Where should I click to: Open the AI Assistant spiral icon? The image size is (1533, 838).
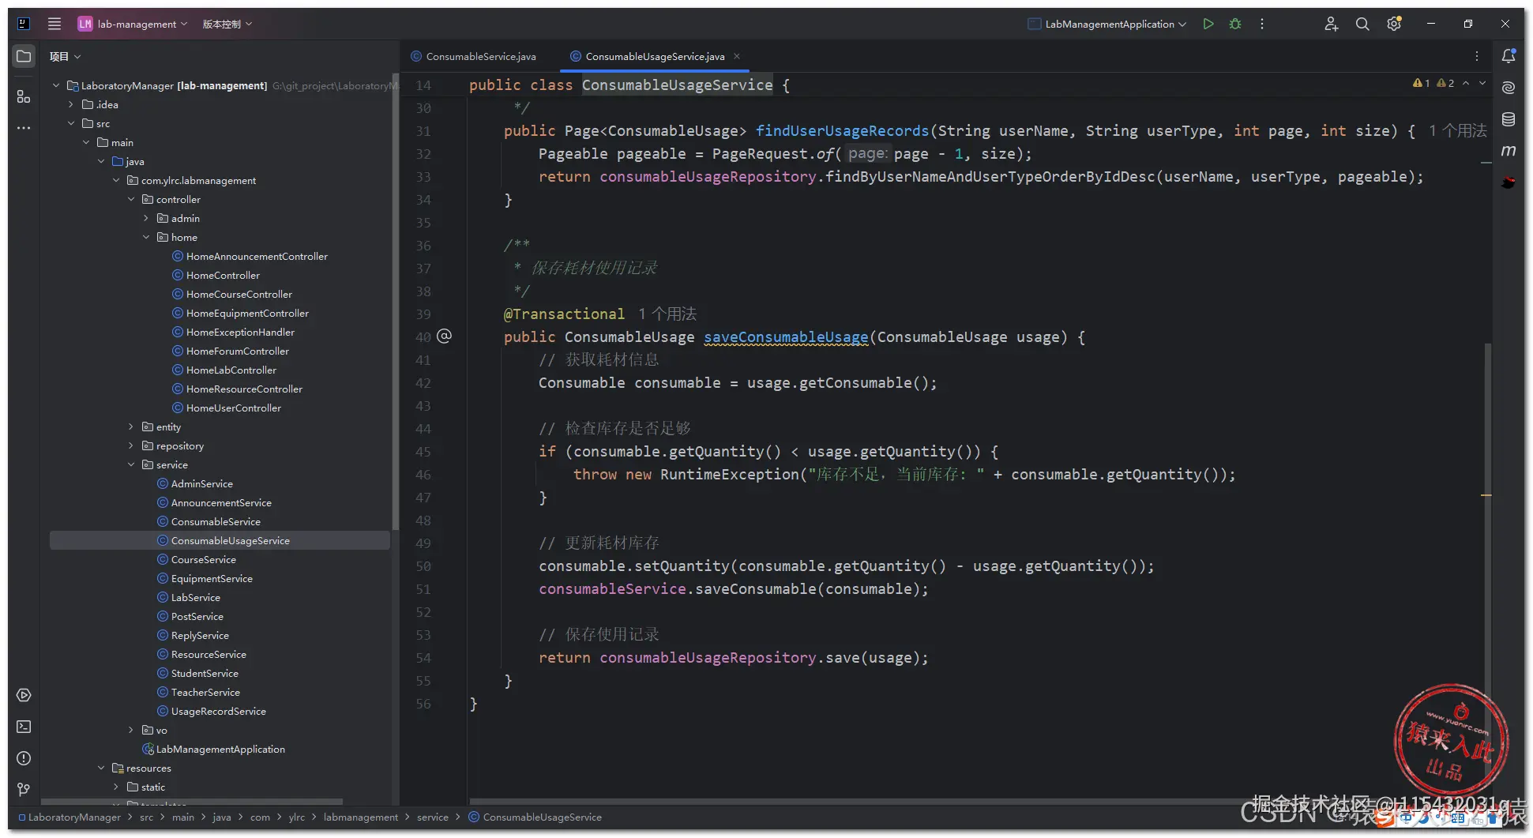1509,88
